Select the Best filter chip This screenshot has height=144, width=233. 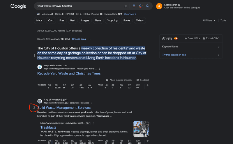click(73, 20)
